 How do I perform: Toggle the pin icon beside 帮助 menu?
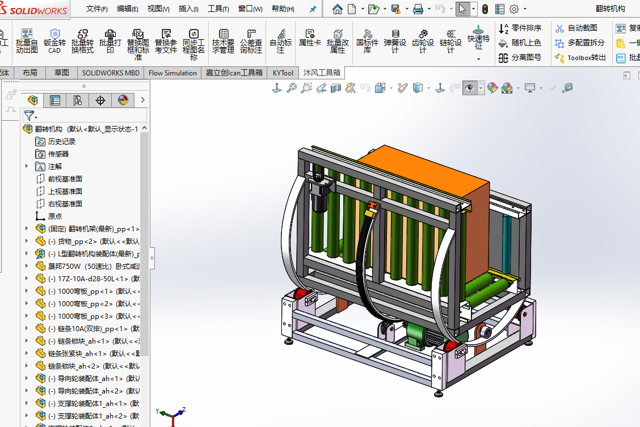[313, 9]
